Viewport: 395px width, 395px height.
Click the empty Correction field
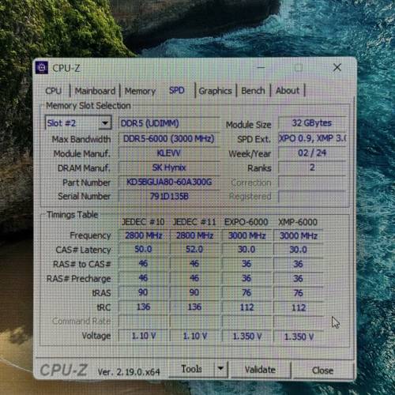pos(312,182)
